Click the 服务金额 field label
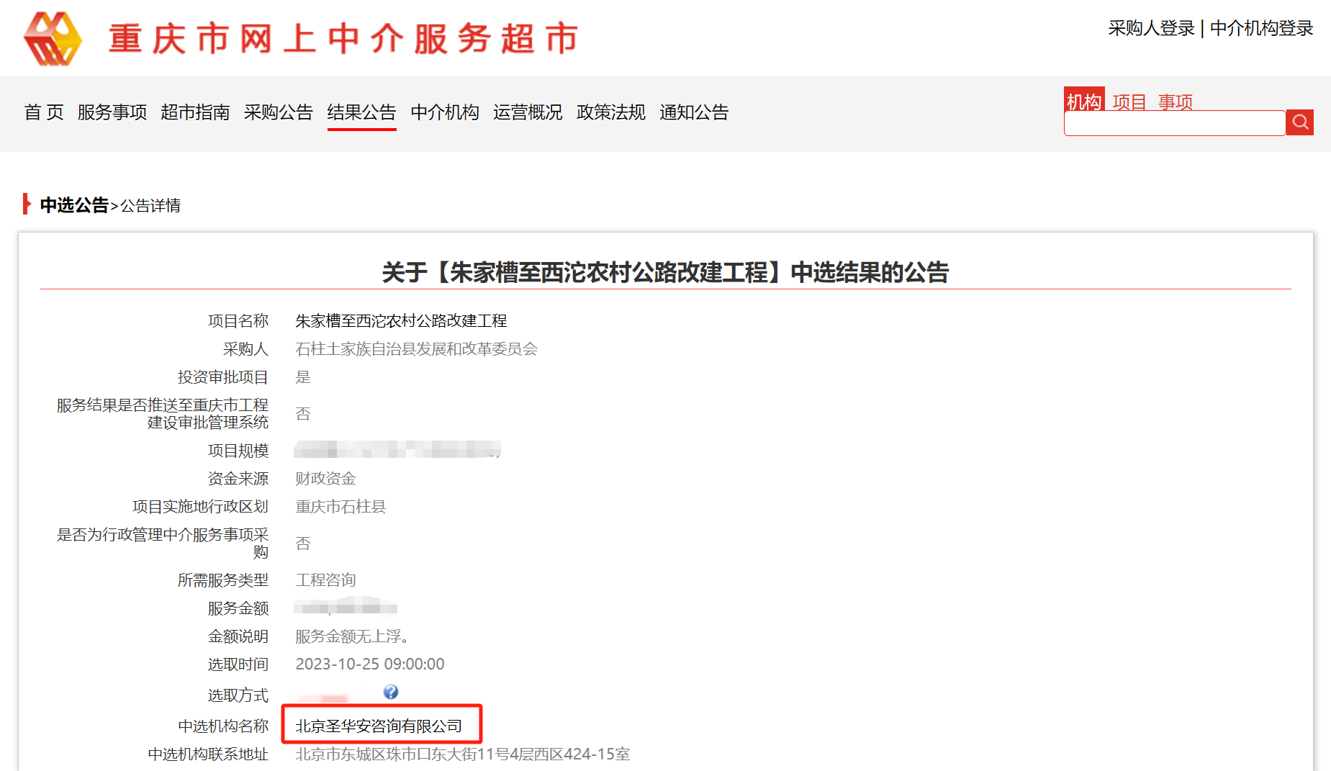Viewport: 1331px width, 771px height. tap(238, 608)
